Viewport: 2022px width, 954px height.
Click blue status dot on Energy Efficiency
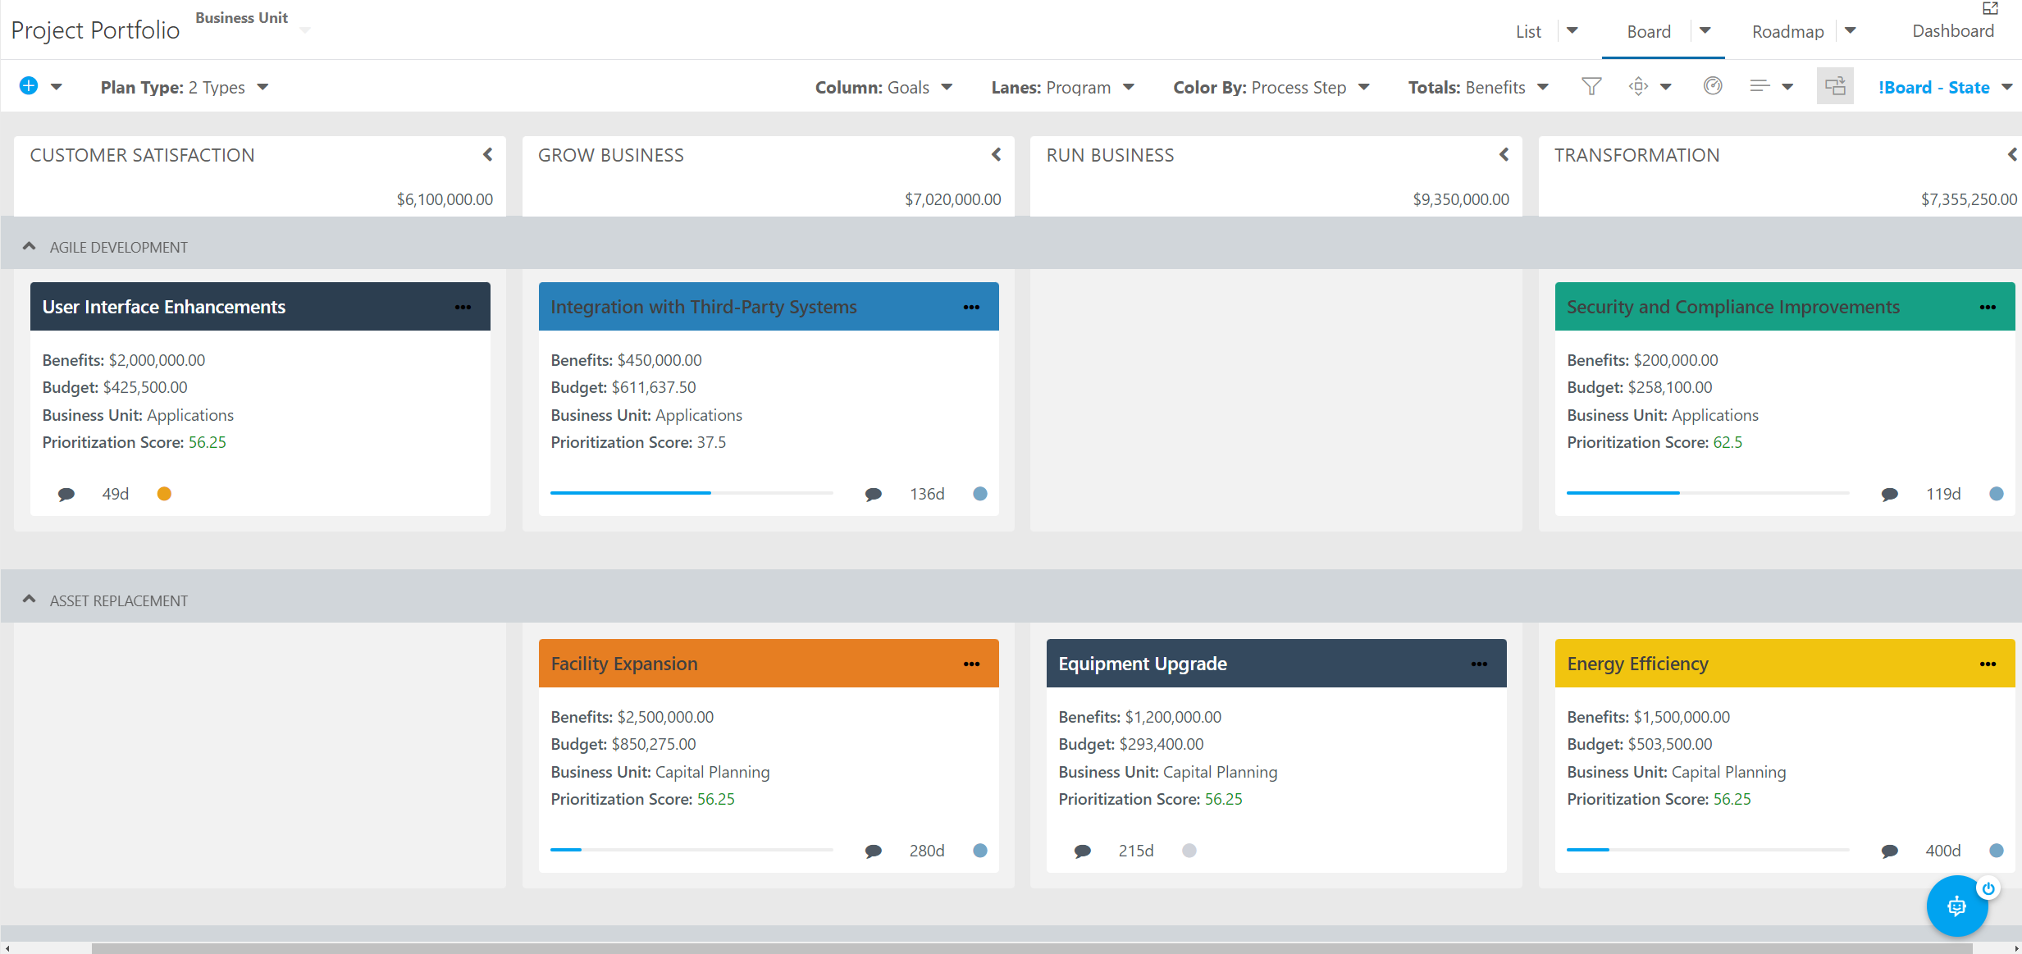click(1997, 851)
